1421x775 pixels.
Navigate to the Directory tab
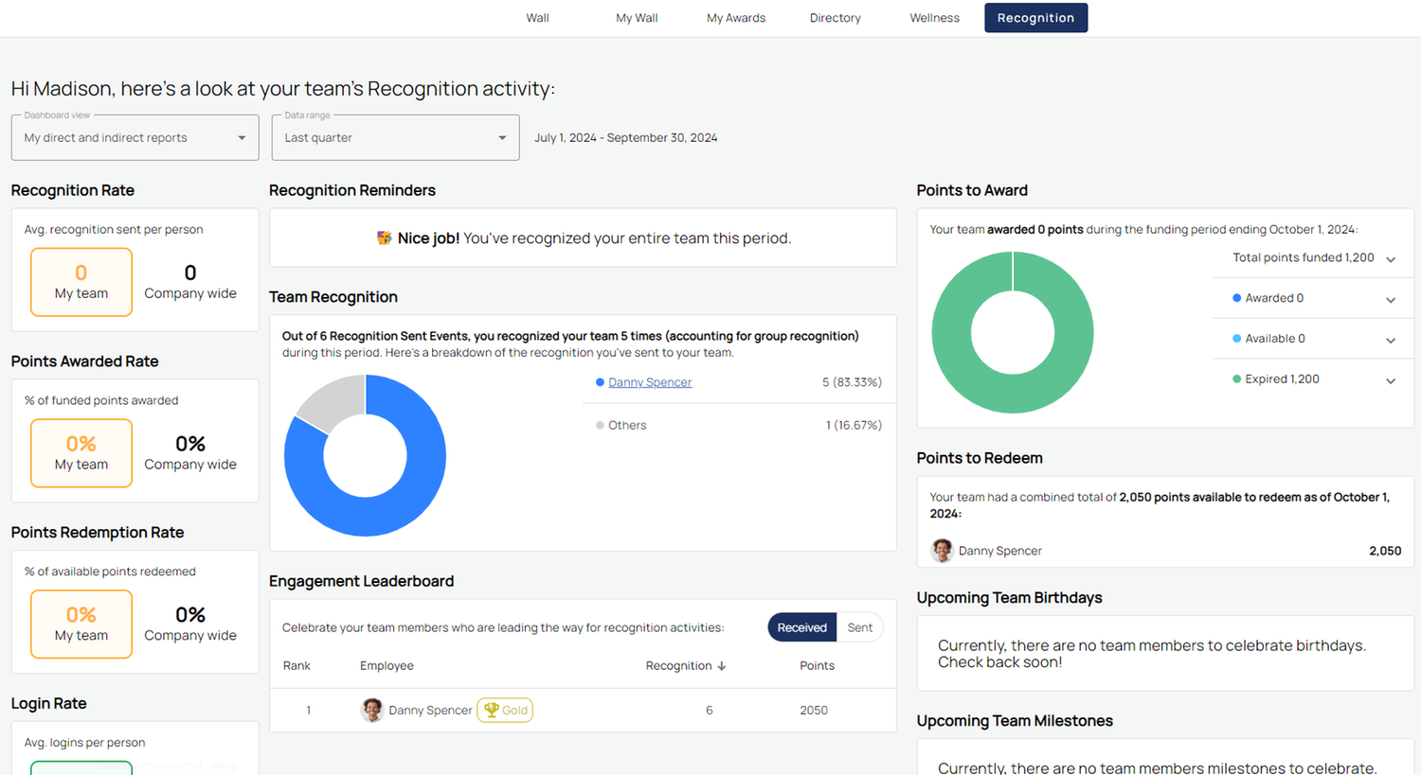(835, 17)
